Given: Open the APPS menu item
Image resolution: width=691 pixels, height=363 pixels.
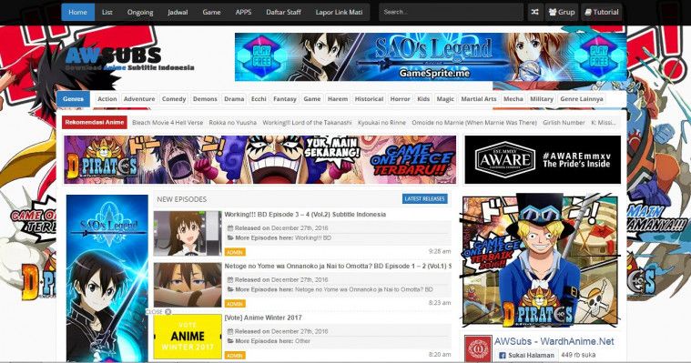Looking at the screenshot, I should [x=243, y=13].
